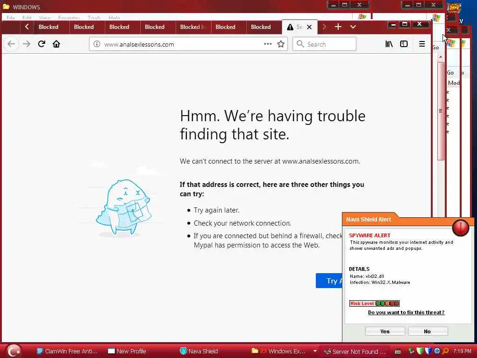Click No in Nava Shield Alert
The width and height of the screenshot is (477, 358).
click(x=428, y=331)
